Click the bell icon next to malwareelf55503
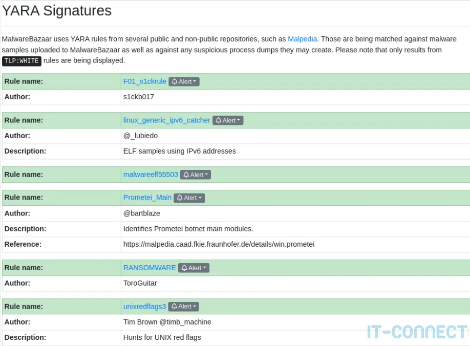 pyautogui.click(x=186, y=175)
